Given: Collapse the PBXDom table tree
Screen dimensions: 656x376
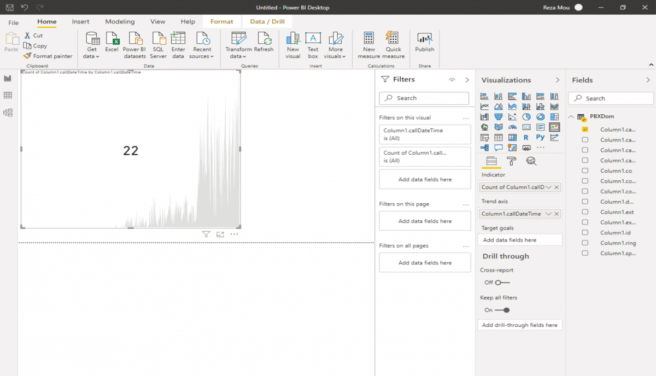Looking at the screenshot, I should 572,116.
